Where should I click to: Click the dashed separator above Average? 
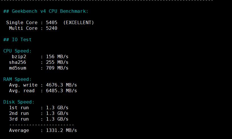point(41,125)
